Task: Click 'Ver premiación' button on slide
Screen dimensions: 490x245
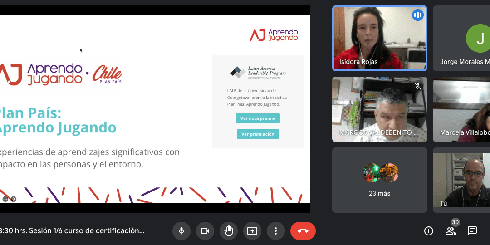Action: click(258, 134)
